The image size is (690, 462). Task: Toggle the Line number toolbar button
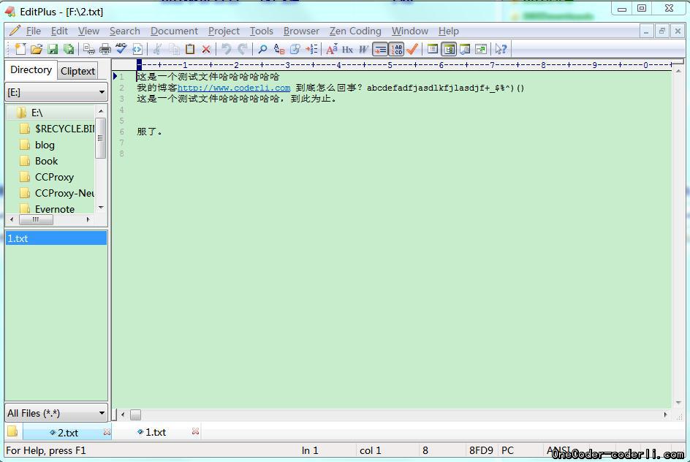[396, 49]
